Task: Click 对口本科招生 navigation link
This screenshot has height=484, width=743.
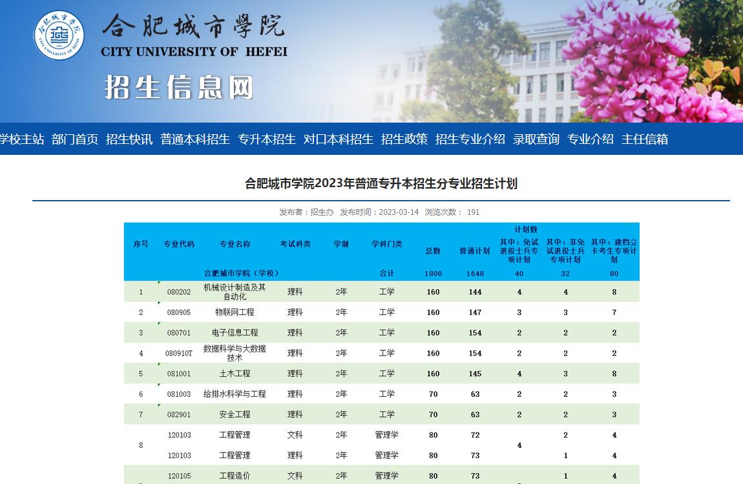Action: [x=339, y=139]
